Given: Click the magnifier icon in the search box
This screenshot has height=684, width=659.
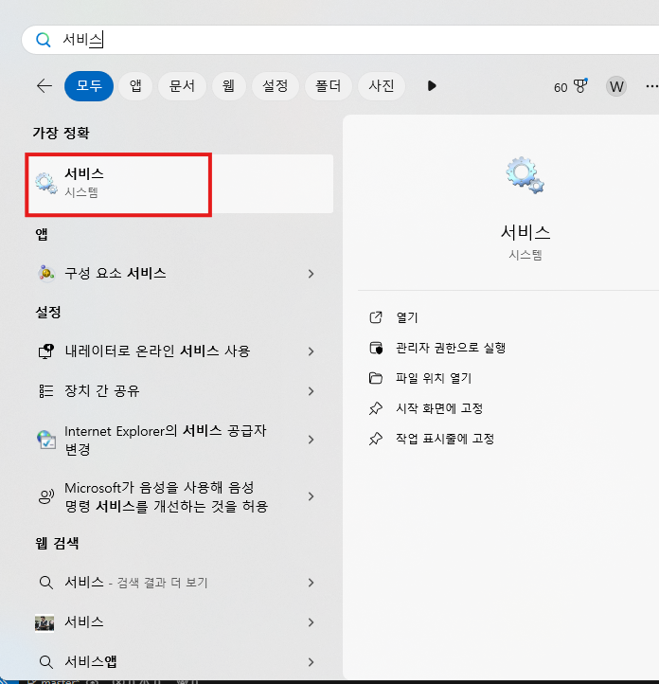Looking at the screenshot, I should (44, 40).
